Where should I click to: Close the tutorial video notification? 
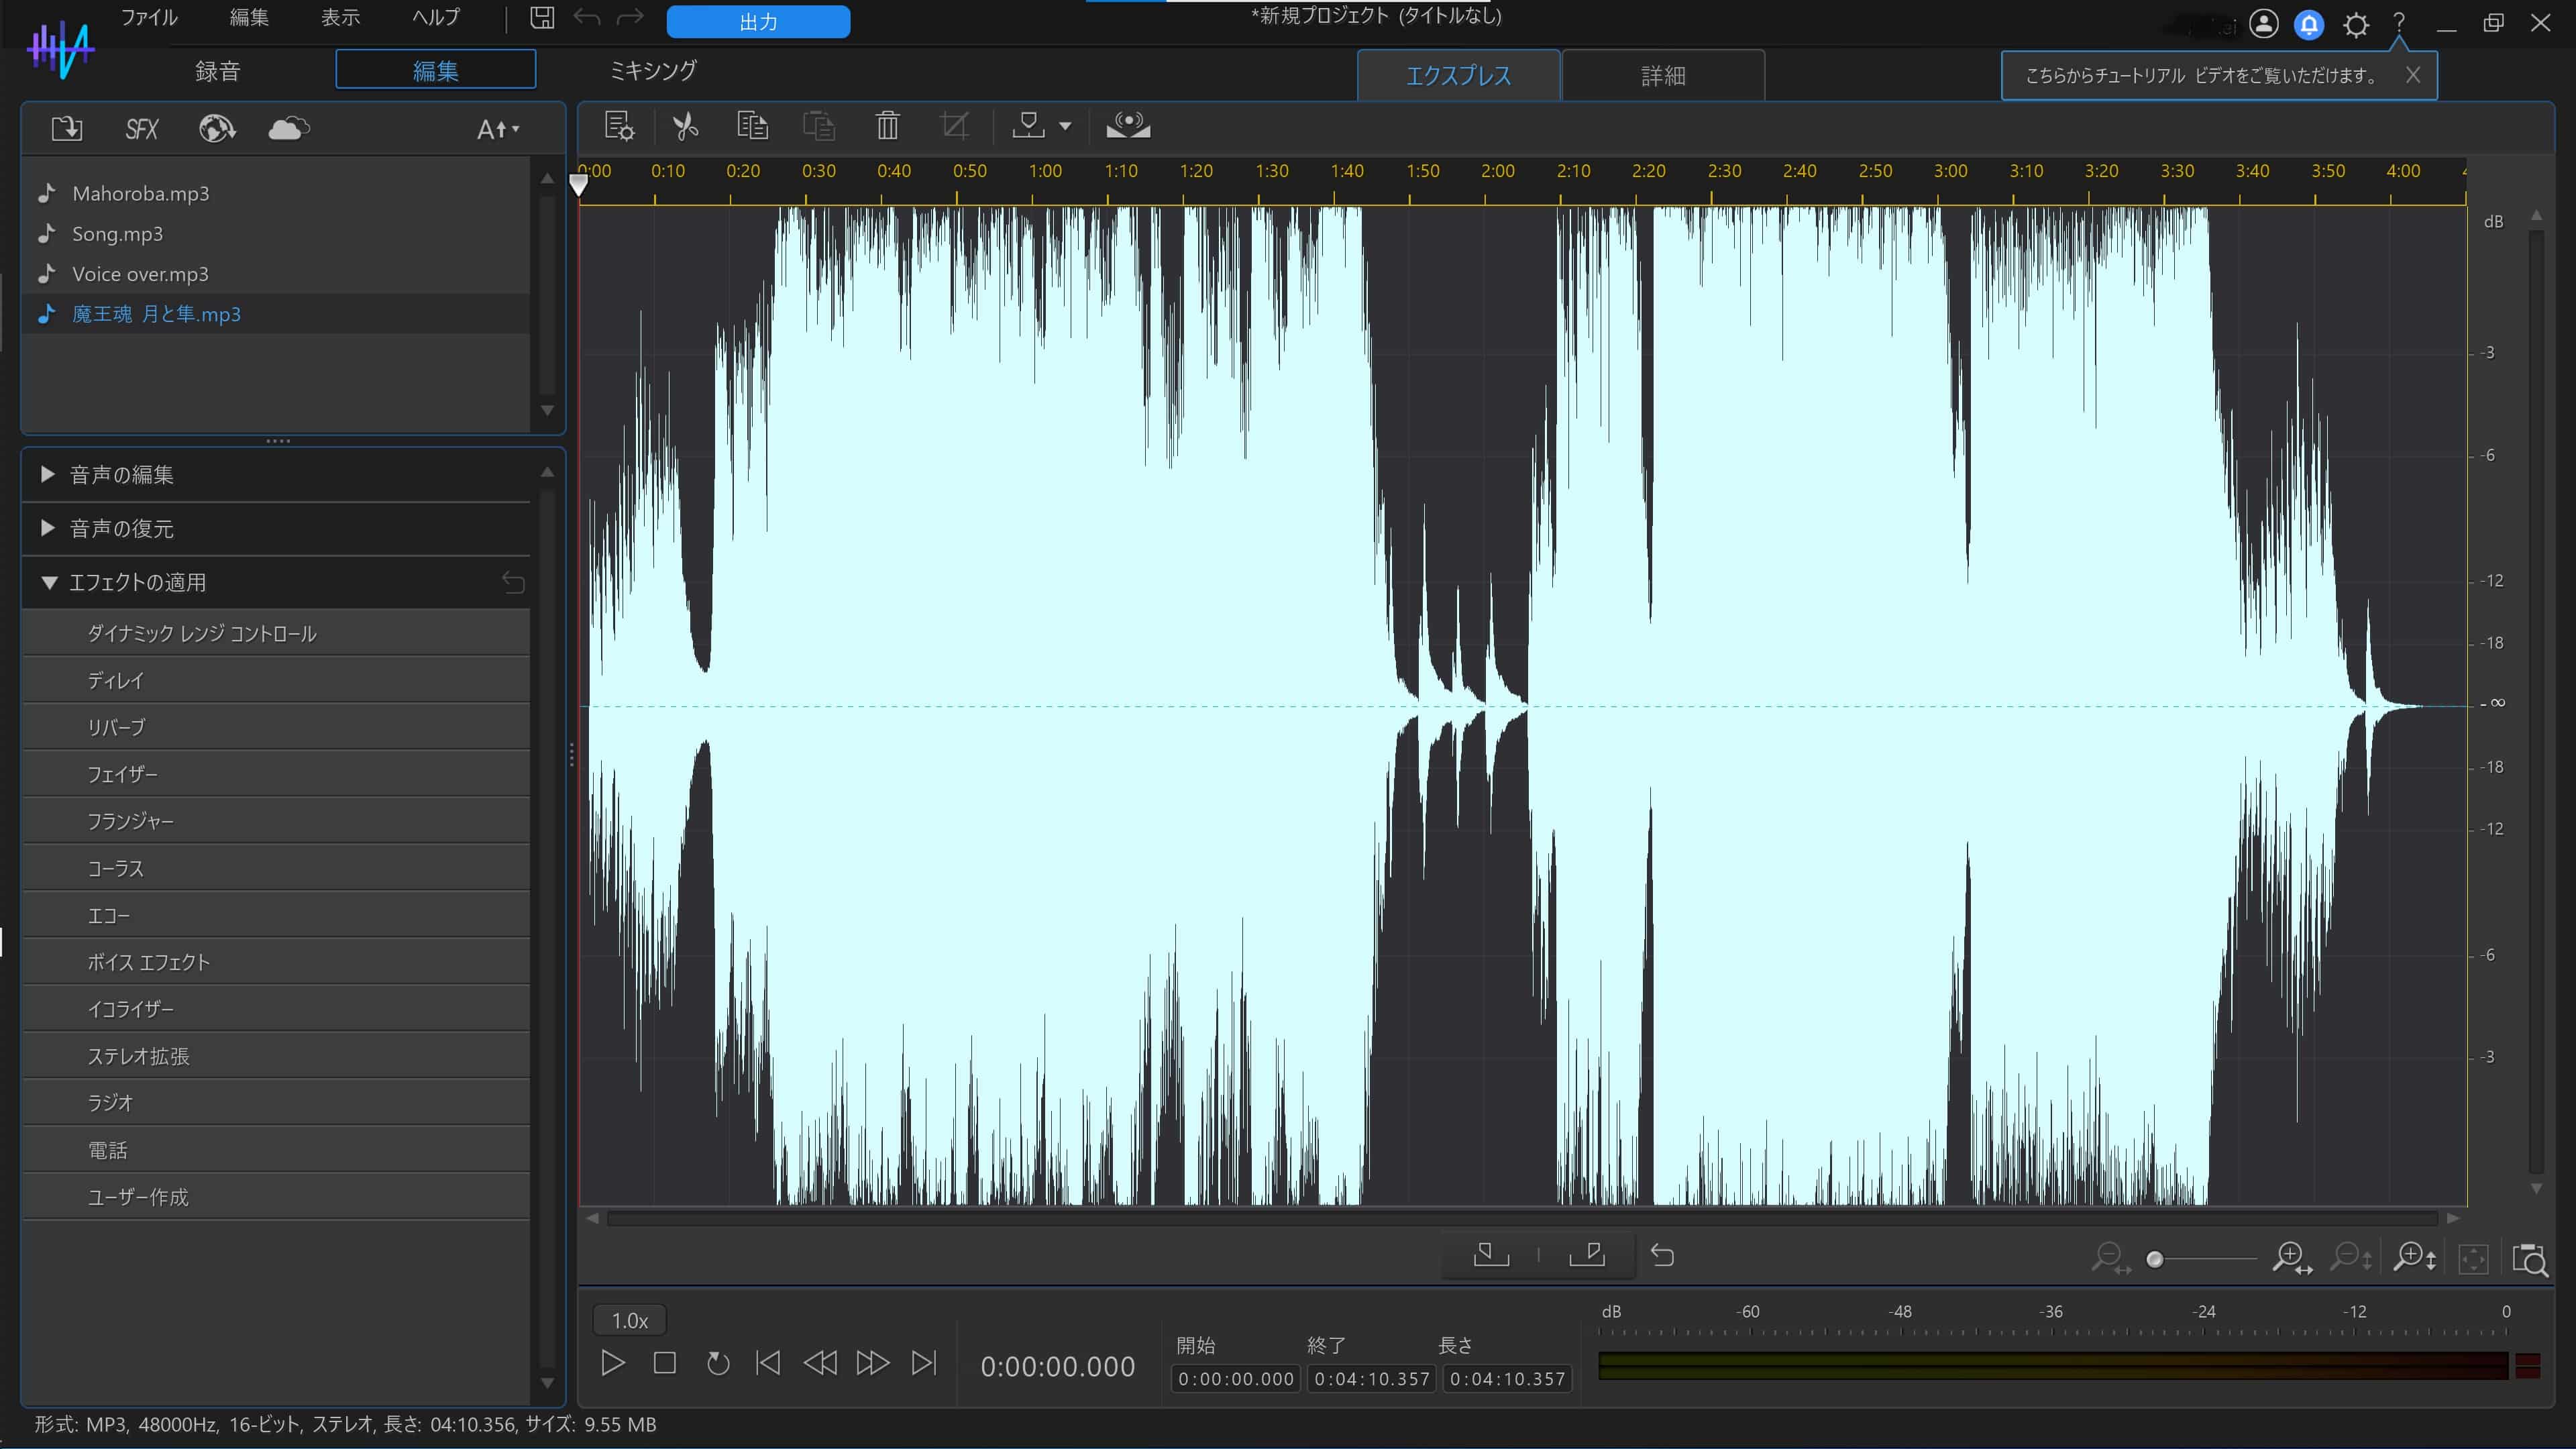pos(2413,75)
